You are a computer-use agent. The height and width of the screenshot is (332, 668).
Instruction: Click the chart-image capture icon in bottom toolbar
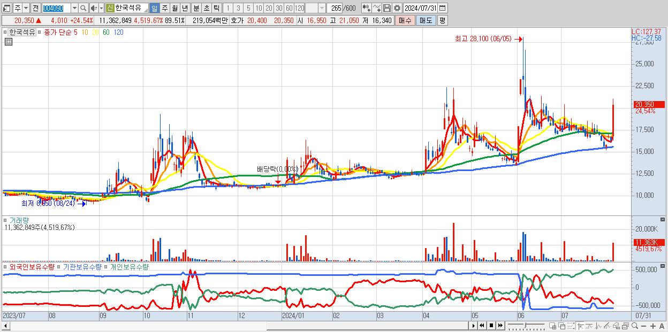[x=625, y=326]
